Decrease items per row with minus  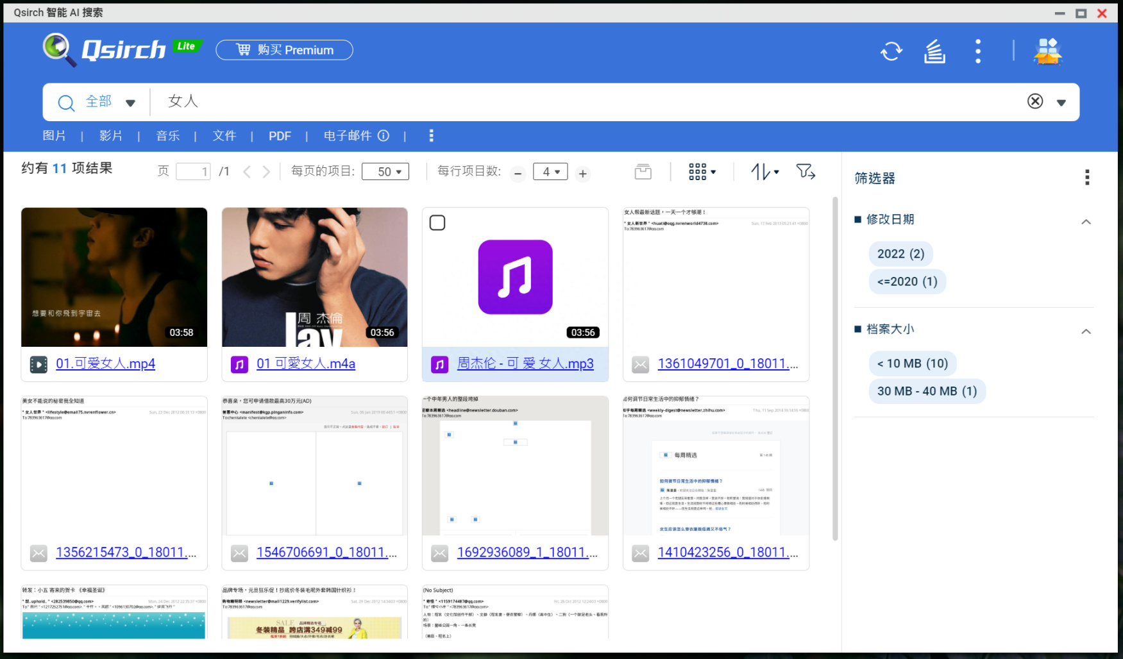(x=518, y=174)
